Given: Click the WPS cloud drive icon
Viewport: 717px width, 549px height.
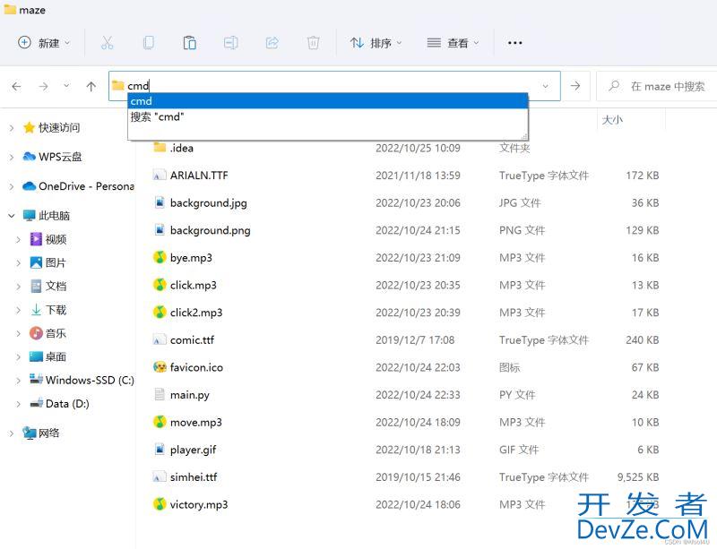Looking at the screenshot, I should 29,157.
